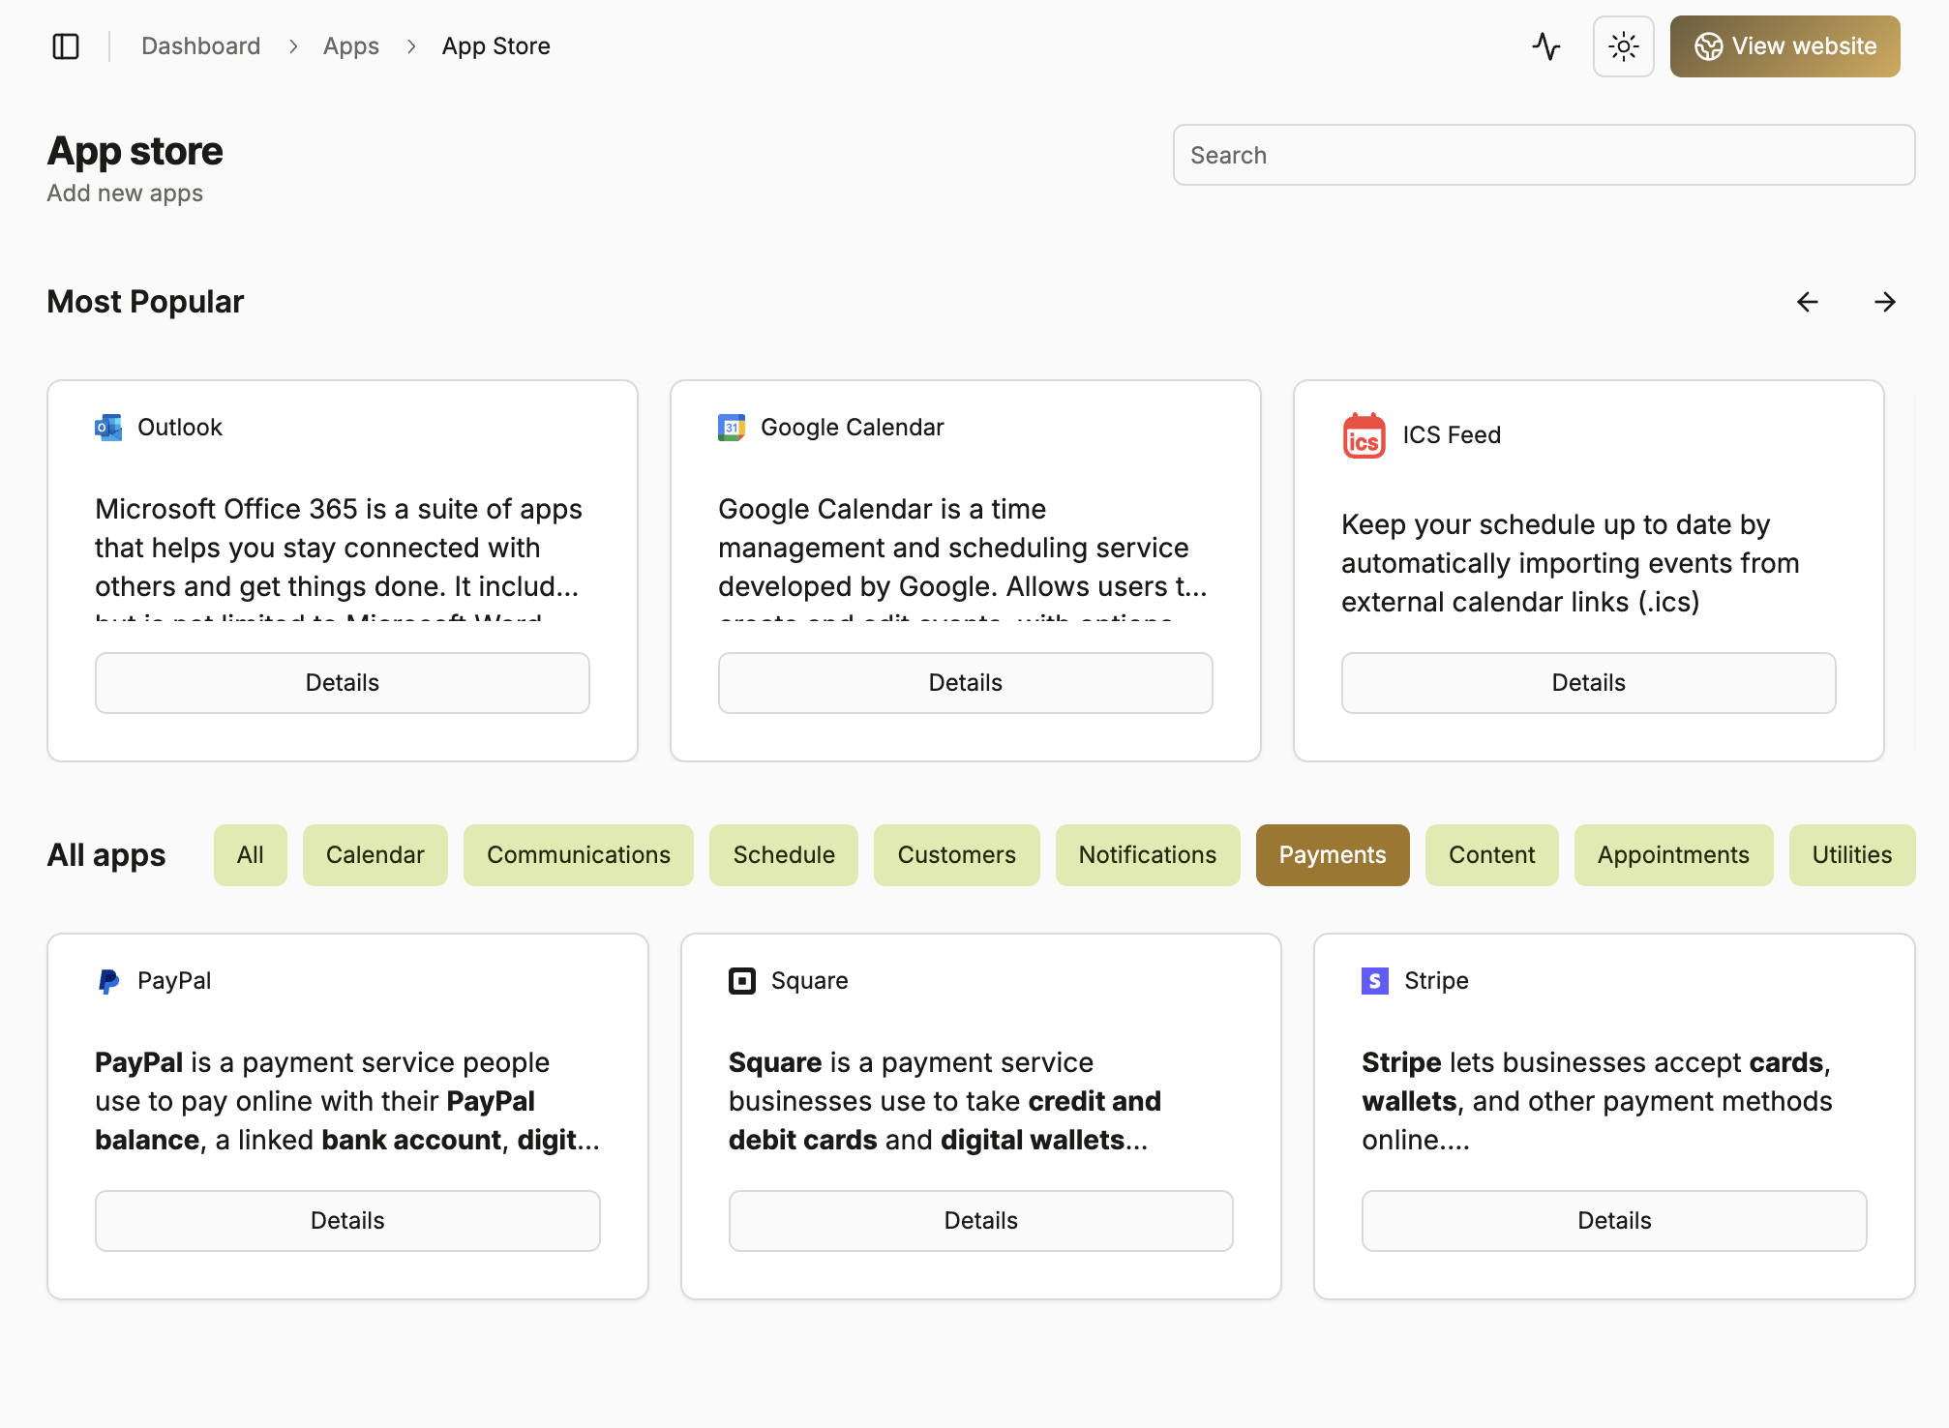Click the Square card title
This screenshot has height=1428, width=1949.
(810, 981)
